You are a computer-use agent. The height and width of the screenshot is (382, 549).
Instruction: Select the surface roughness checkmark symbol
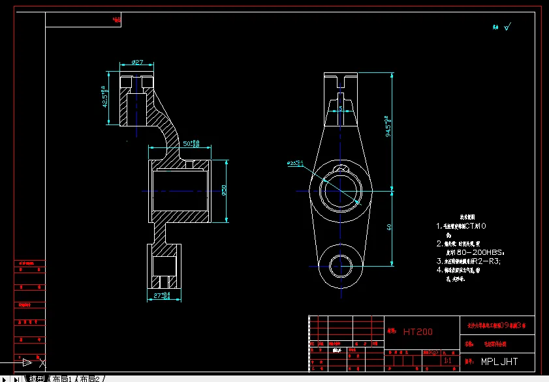[508, 27]
